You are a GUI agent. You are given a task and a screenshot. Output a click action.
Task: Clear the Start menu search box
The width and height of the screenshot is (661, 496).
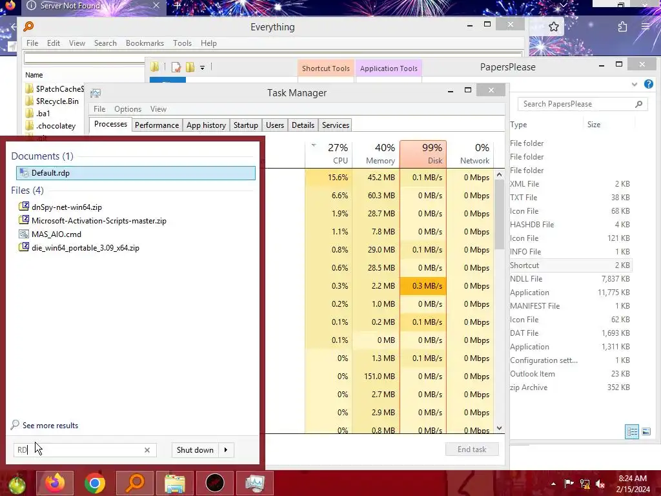147,450
